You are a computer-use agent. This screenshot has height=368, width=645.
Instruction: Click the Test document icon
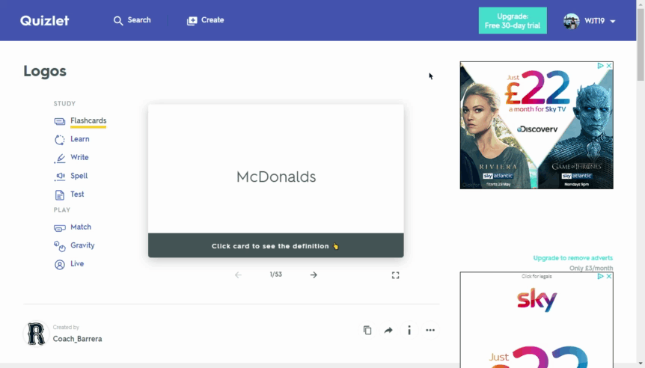60,195
